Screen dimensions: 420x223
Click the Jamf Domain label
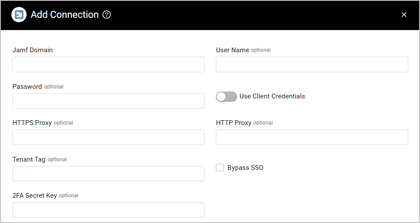(32, 50)
